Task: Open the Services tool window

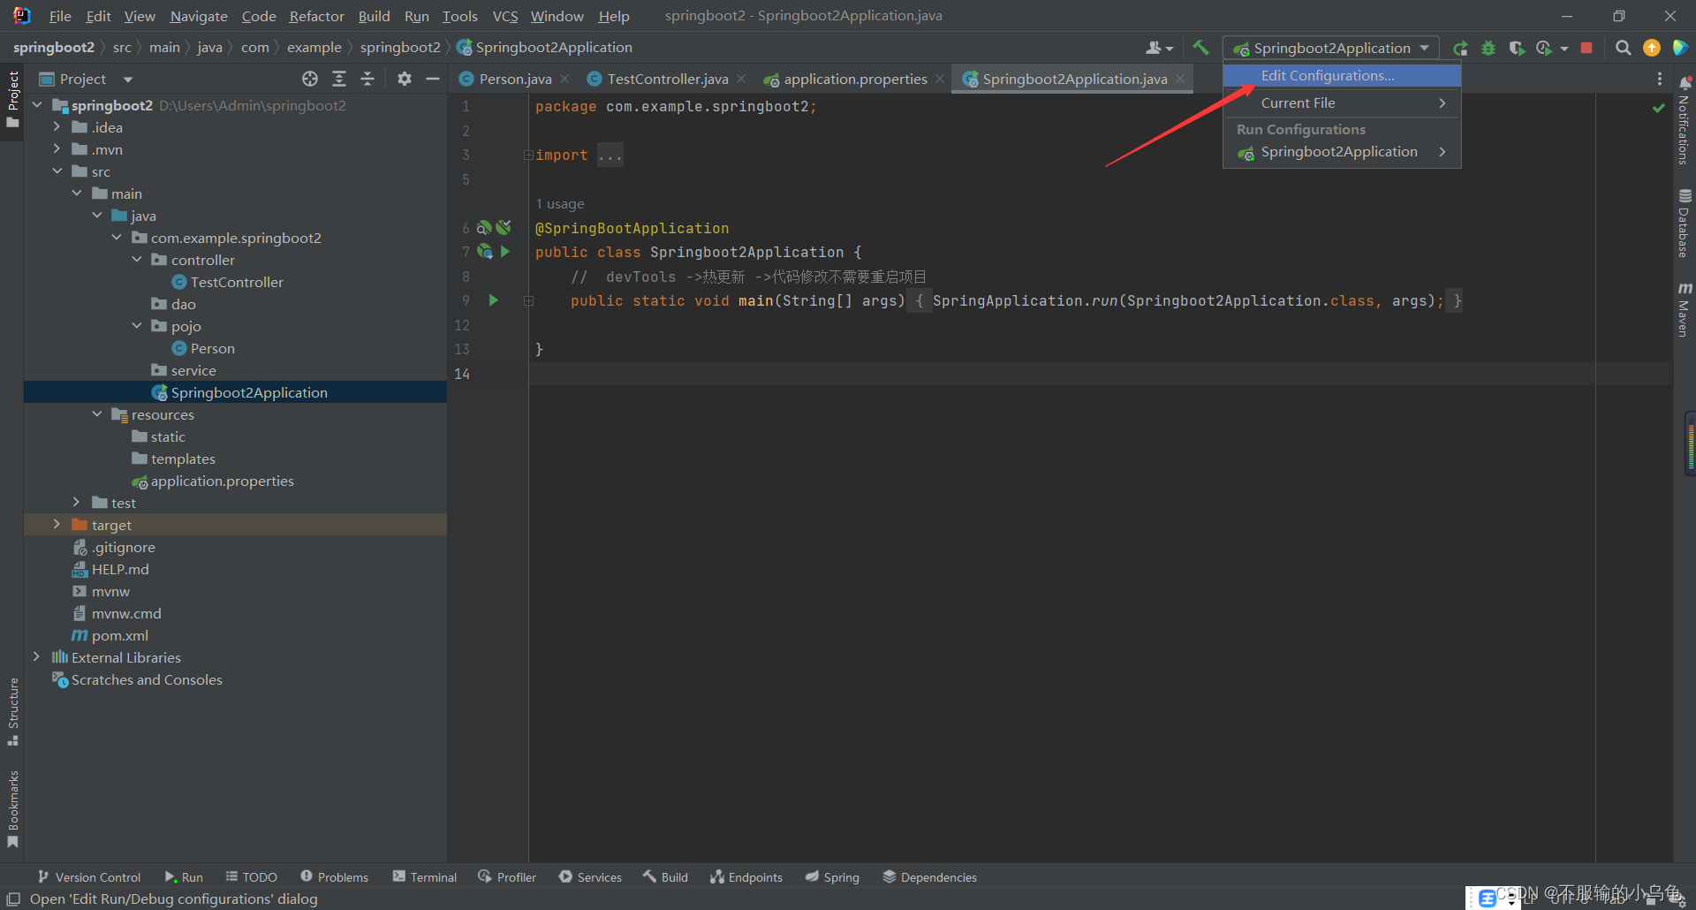Action: [590, 876]
